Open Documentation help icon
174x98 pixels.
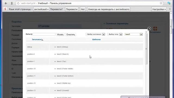155,29
